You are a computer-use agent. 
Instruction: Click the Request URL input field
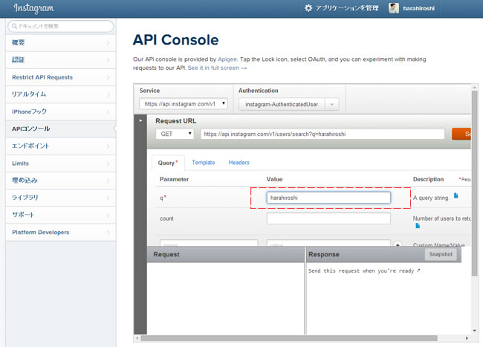[322, 134]
